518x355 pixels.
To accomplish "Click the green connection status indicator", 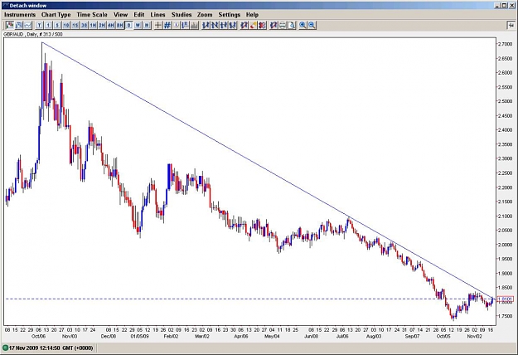I will pos(5,348).
